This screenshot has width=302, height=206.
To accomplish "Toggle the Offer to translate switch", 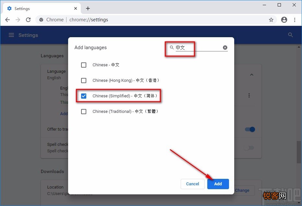I will 250,129.
